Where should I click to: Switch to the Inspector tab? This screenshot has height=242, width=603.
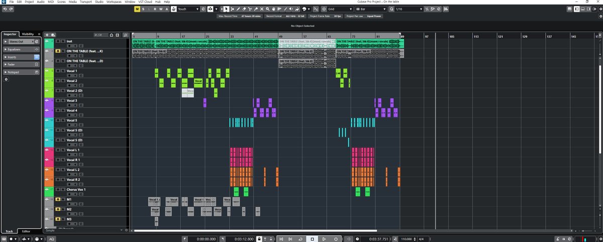(x=10, y=34)
